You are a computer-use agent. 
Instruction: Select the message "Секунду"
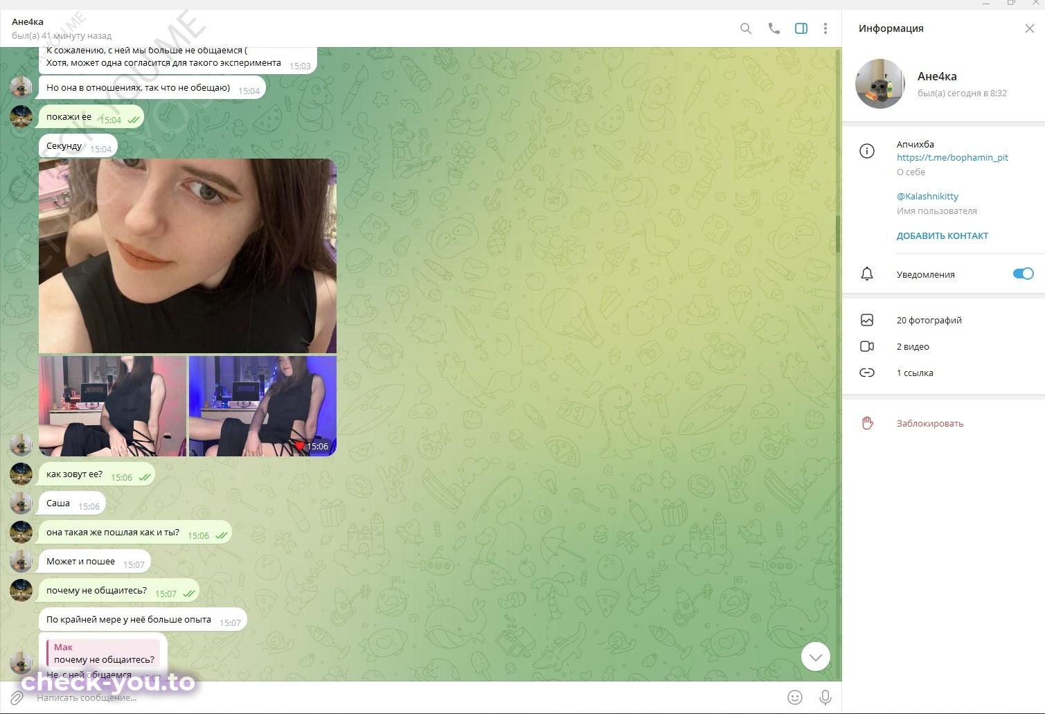click(78, 146)
